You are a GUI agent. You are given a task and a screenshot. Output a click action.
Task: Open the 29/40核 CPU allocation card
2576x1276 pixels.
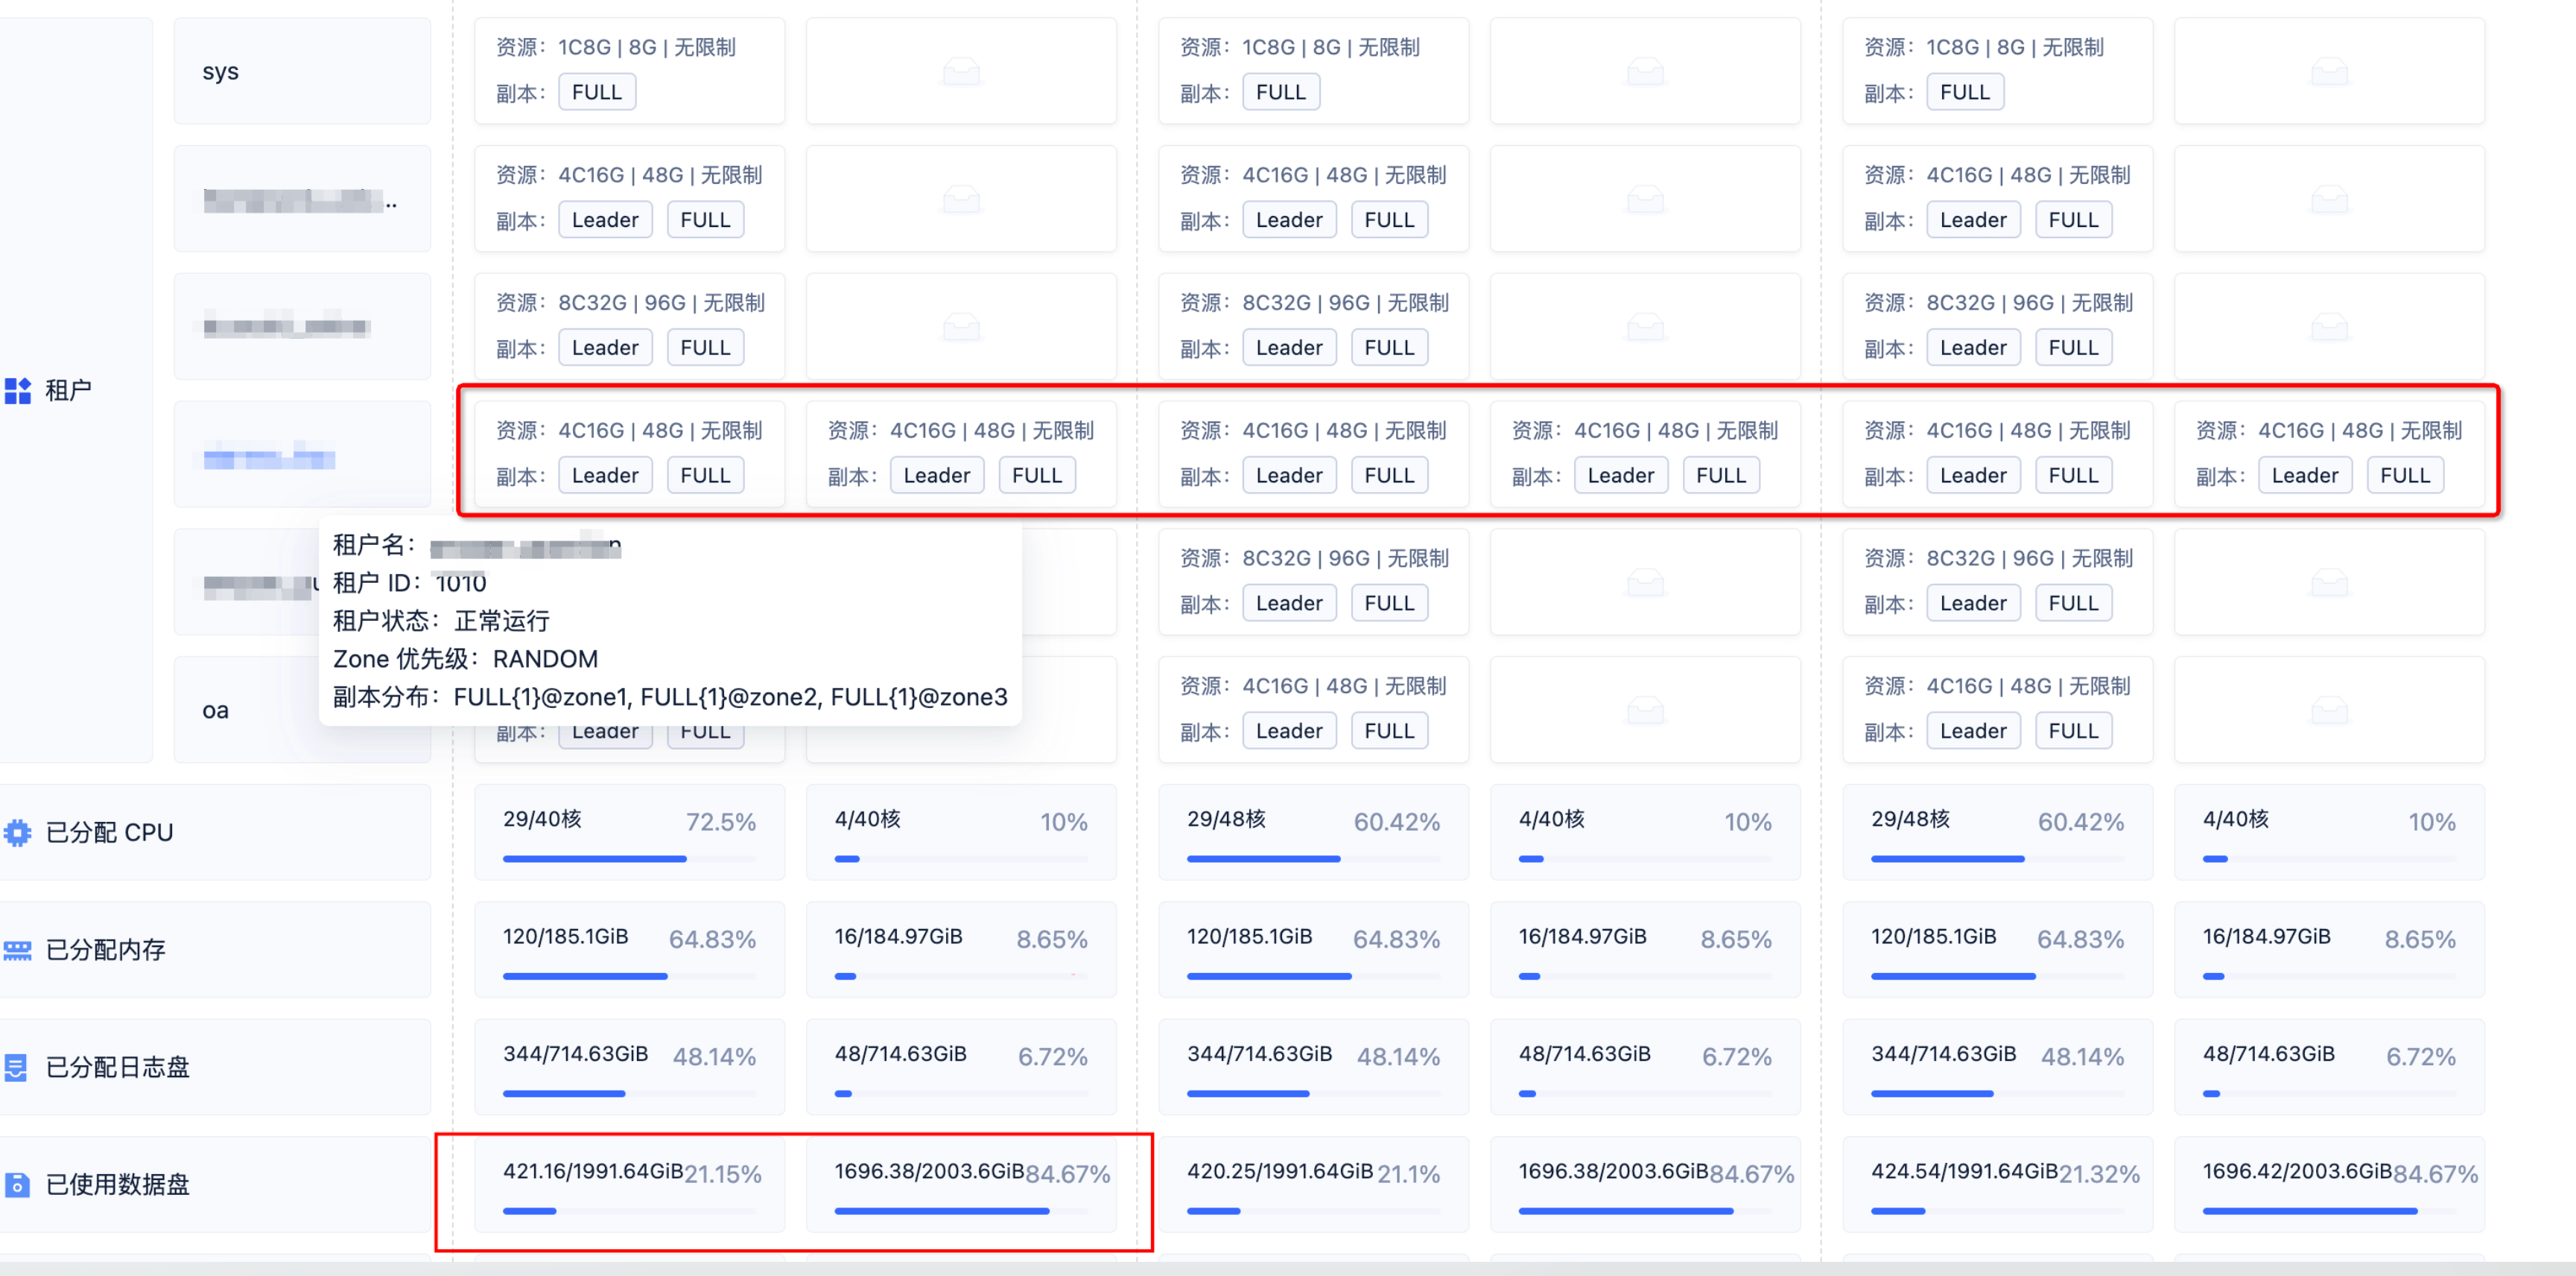tap(629, 832)
